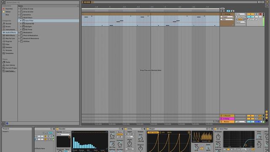The image size is (270, 152).
Task: Expand the Drive & Color folder
Action: point(19,12)
